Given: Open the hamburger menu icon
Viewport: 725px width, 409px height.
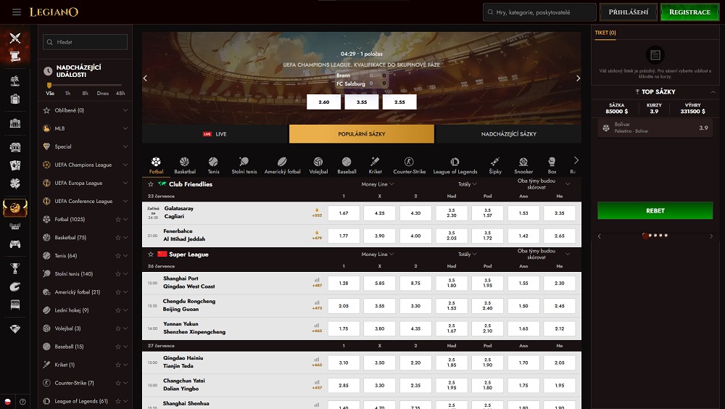Looking at the screenshot, I should click(x=17, y=12).
